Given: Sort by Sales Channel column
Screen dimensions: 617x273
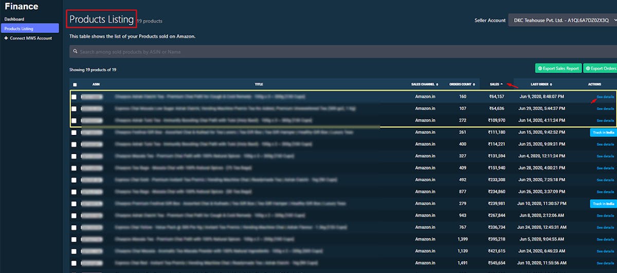Looking at the screenshot, I should coord(425,84).
